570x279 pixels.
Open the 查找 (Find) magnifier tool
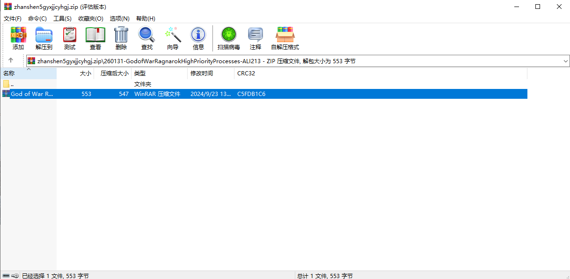(x=147, y=38)
